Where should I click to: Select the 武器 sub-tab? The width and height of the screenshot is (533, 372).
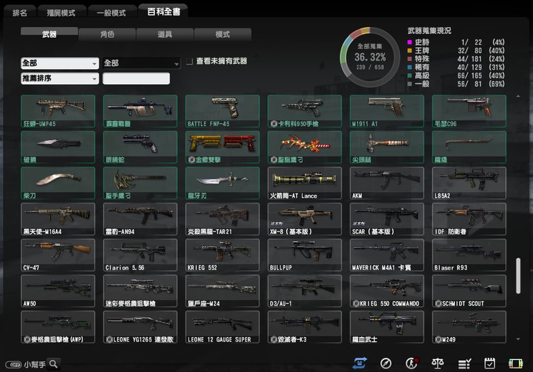pyautogui.click(x=49, y=34)
